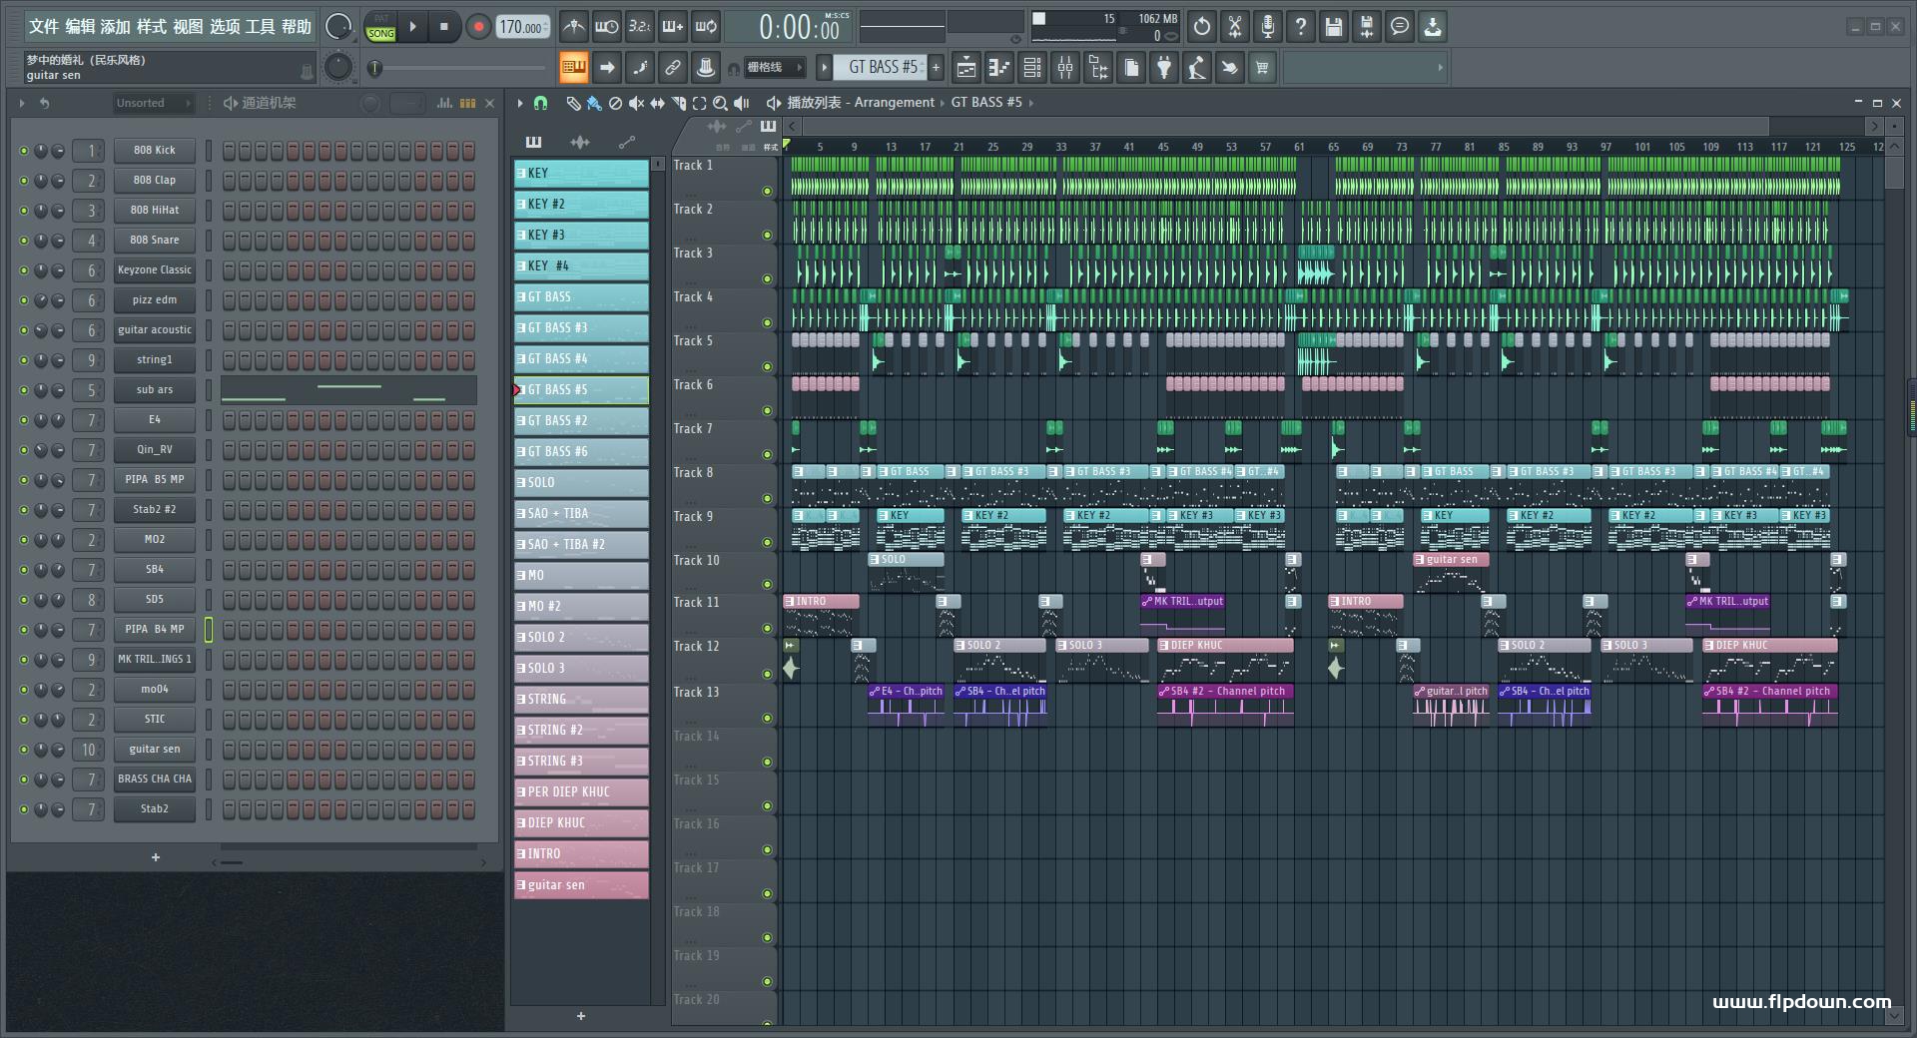Open the 样式 menu
The height and width of the screenshot is (1038, 1917).
152,27
